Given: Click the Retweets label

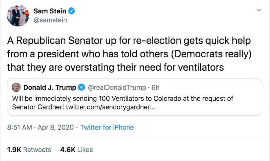Looking at the screenshot, I should pyautogui.click(x=37, y=150).
